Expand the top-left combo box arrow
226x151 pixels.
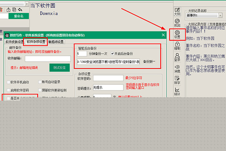click(27, 4)
